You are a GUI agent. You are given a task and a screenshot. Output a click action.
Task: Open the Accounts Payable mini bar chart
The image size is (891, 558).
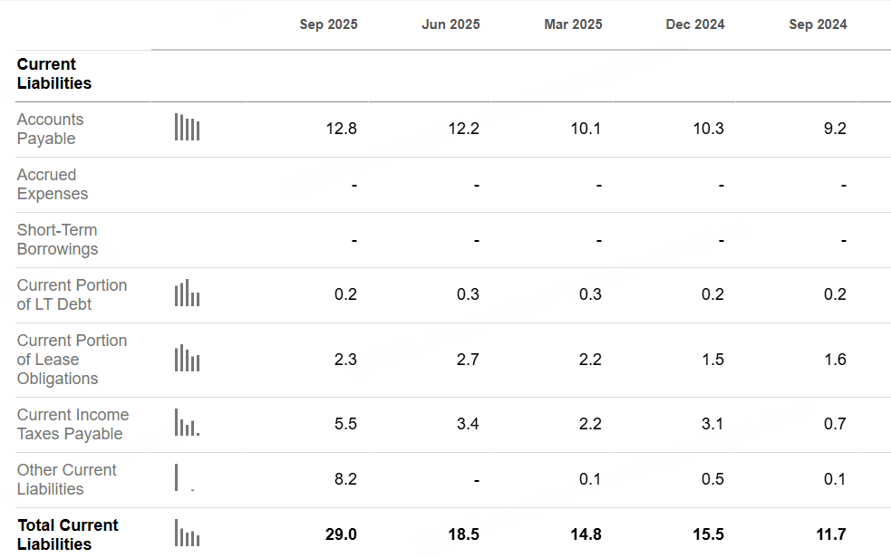pyautogui.click(x=187, y=128)
